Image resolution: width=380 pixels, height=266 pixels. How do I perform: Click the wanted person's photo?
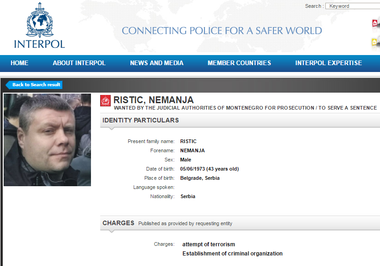coord(47,140)
